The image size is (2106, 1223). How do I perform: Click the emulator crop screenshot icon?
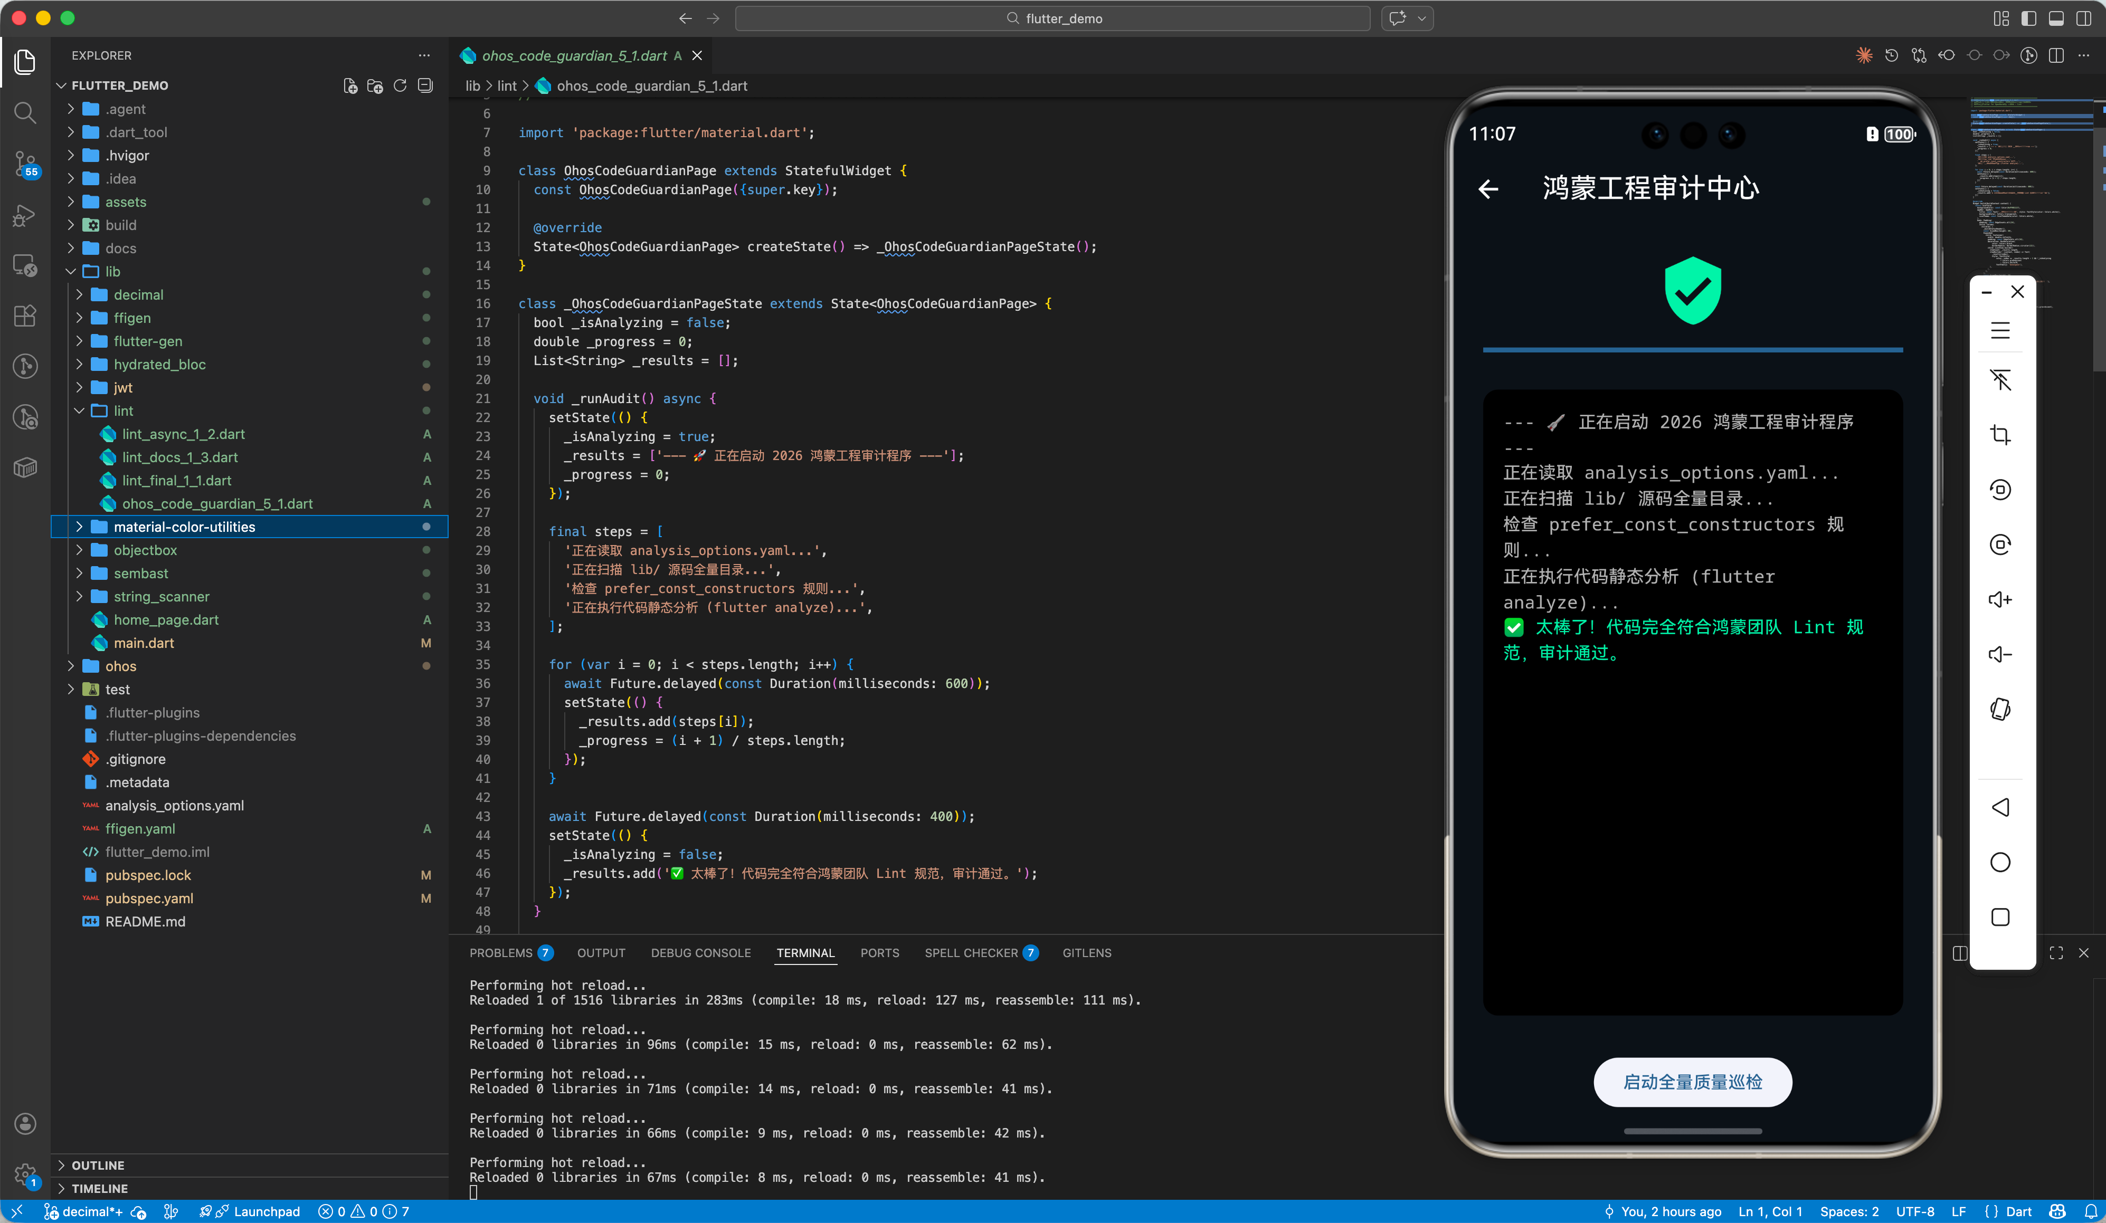(2000, 434)
